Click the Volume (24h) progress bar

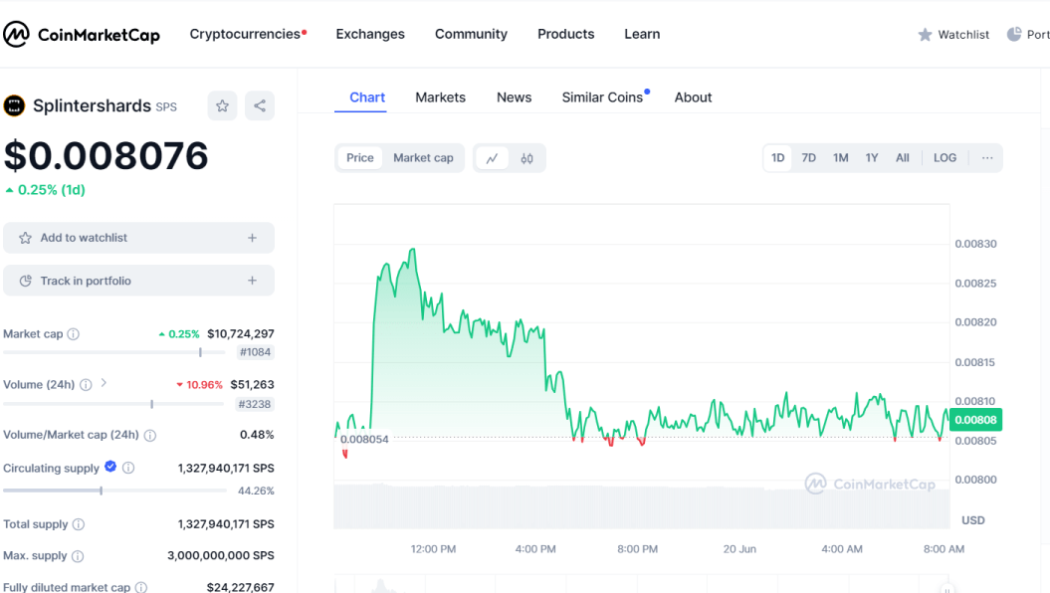[x=113, y=404]
